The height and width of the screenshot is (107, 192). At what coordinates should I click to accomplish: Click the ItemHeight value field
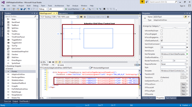tap(173, 47)
